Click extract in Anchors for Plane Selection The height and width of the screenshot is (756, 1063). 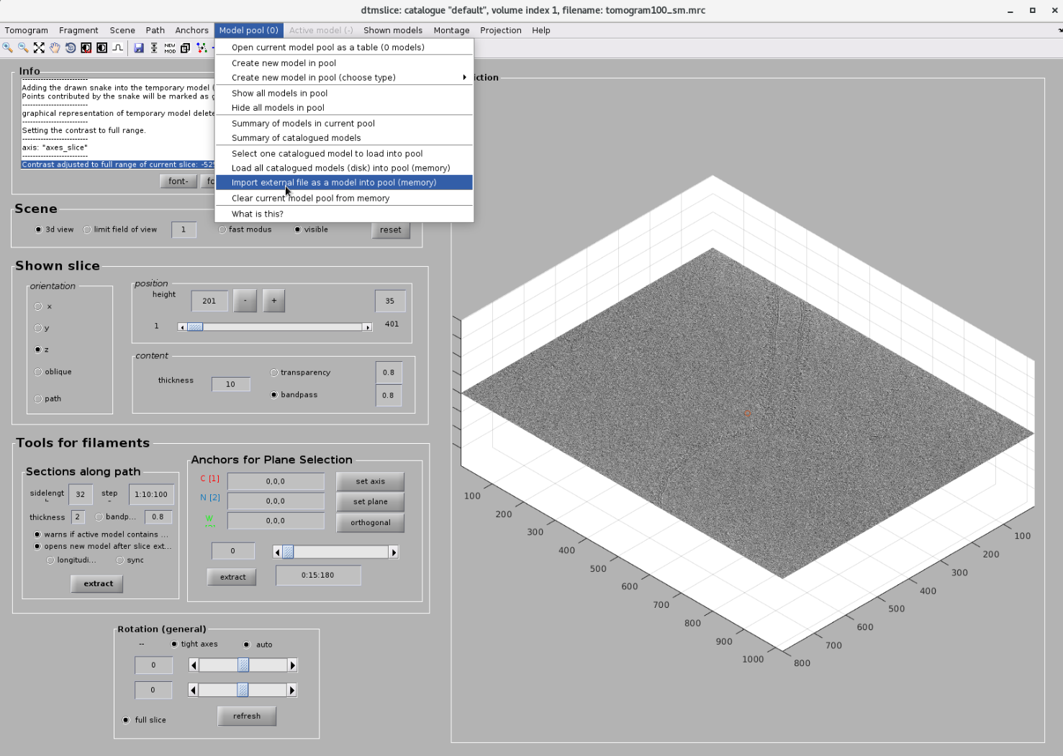tap(232, 577)
